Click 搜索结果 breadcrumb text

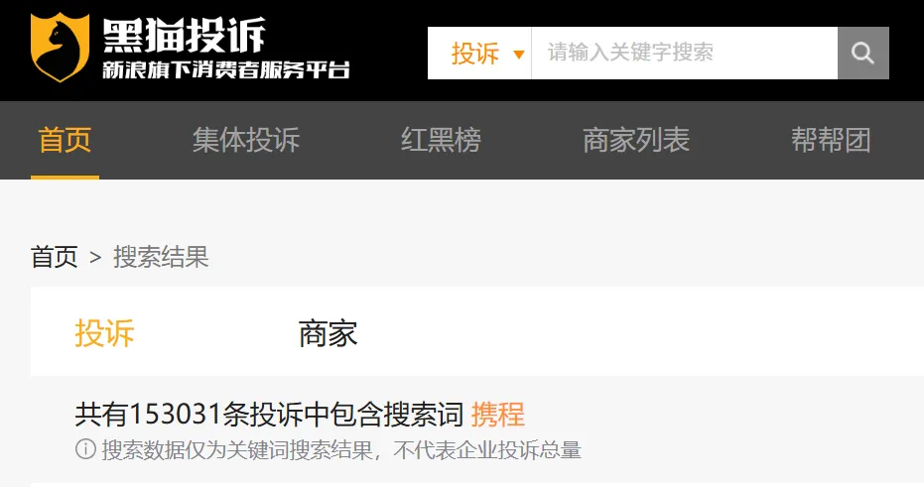pyautogui.click(x=161, y=257)
